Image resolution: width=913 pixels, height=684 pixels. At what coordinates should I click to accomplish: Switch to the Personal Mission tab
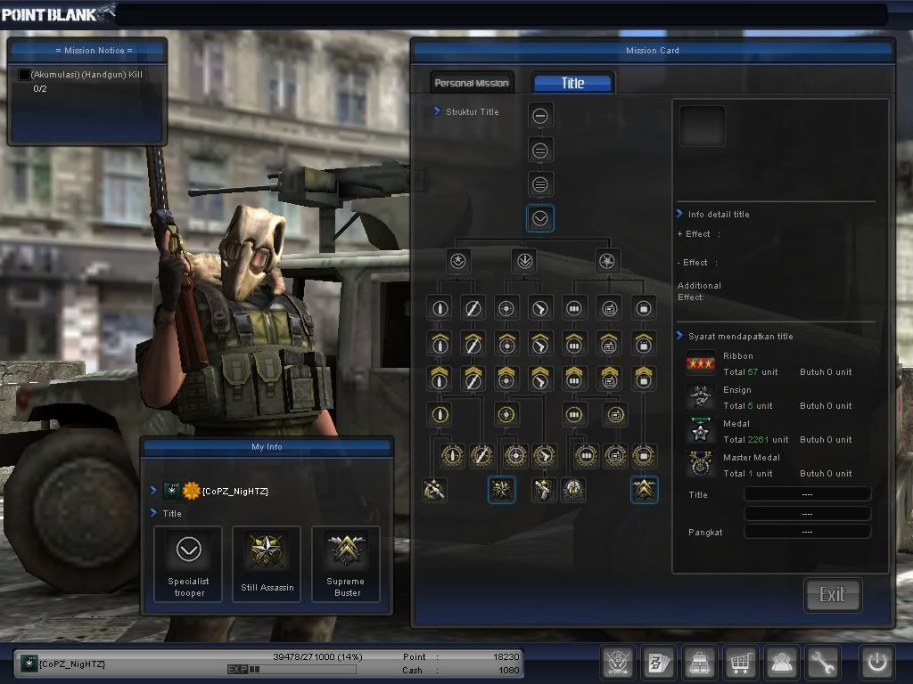click(x=472, y=83)
